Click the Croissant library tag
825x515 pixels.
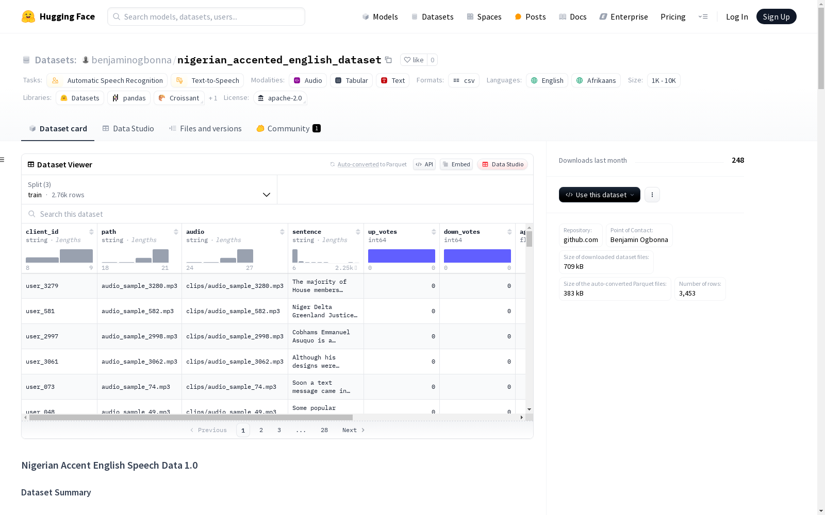point(179,98)
